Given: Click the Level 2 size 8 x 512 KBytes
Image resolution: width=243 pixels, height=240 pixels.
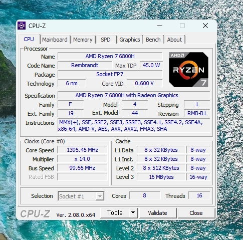Looking at the screenshot, I should [x=161, y=168].
